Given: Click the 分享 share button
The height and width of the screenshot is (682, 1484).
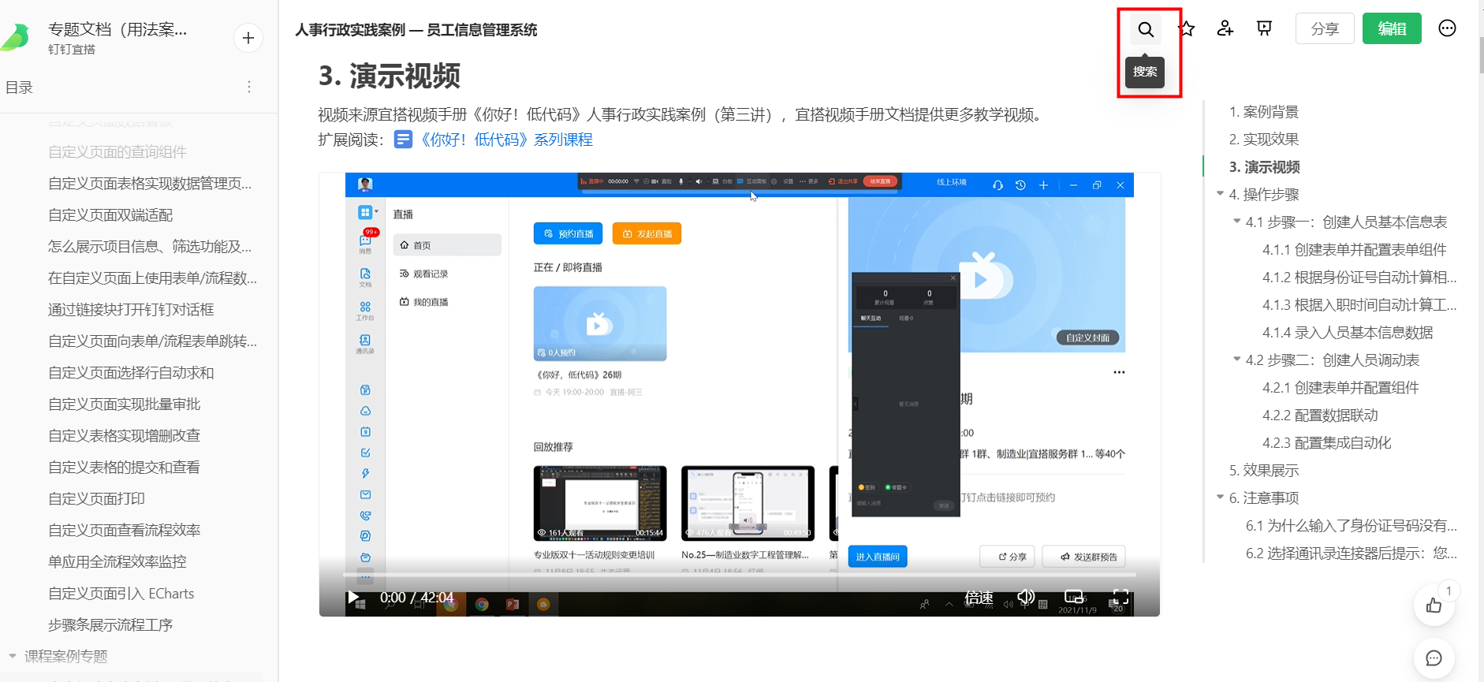Looking at the screenshot, I should coord(1325,28).
